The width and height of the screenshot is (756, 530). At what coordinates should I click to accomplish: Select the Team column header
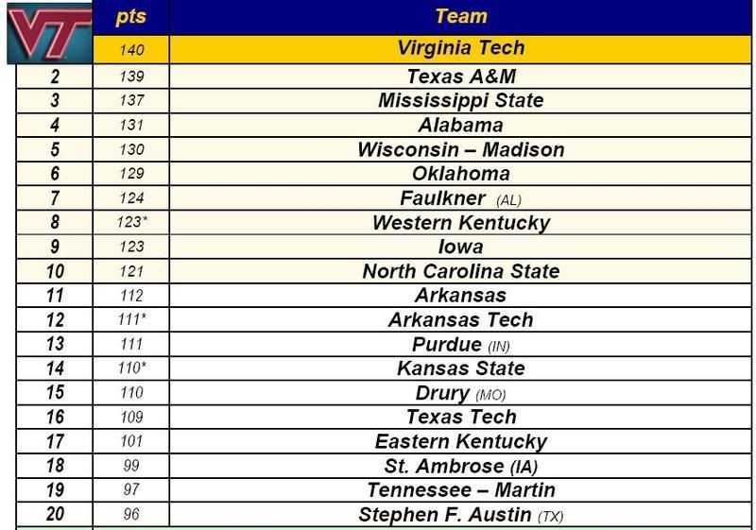[461, 17]
